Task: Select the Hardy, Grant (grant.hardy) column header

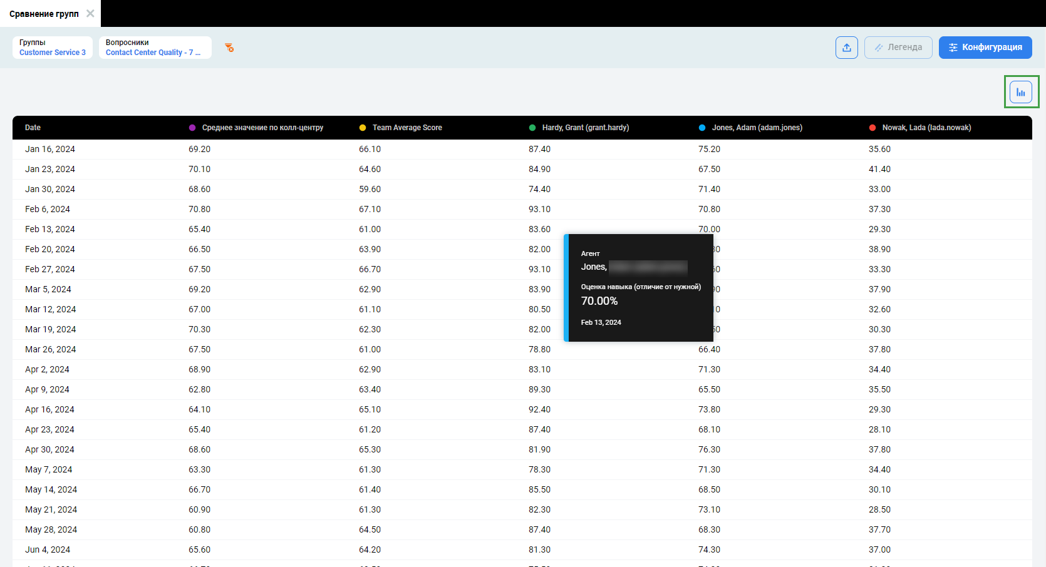Action: click(586, 128)
